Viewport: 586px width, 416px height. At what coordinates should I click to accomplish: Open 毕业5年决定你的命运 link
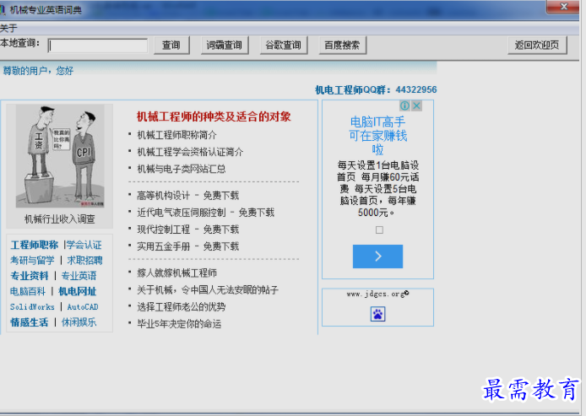(179, 323)
